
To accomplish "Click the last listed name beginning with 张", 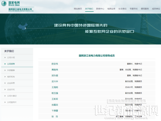I will click(55, 116).
